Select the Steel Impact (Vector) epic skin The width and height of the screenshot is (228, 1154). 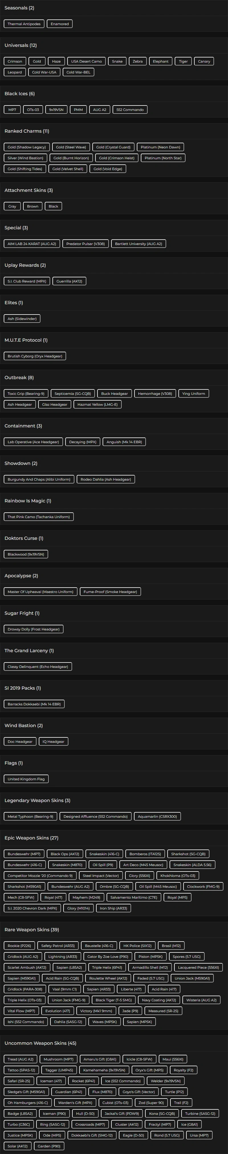101,876
